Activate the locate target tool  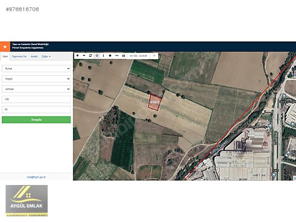point(97,55)
